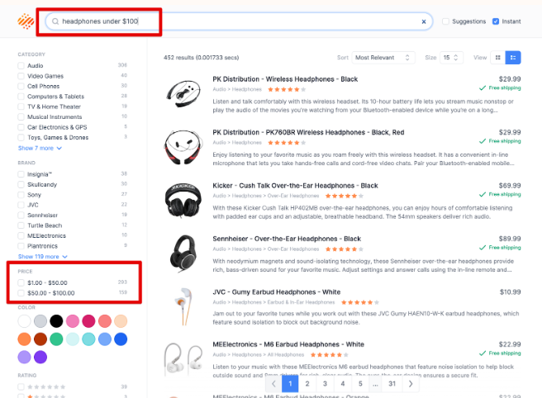Enable the Suggestions checkbox
Viewport: 542px width, 398px height.
tap(445, 21)
